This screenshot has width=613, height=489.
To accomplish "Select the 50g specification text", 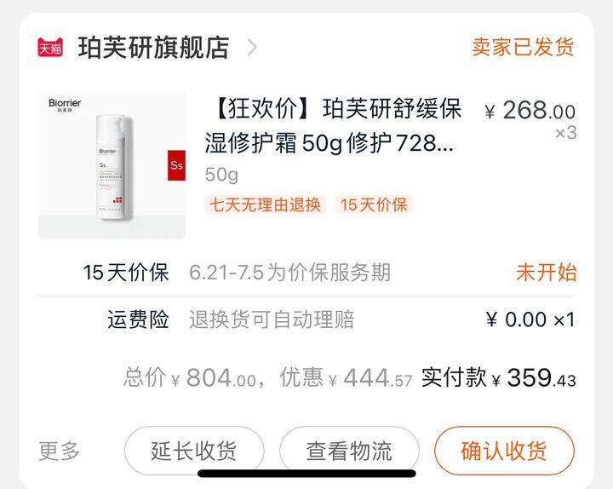I will [x=221, y=175].
